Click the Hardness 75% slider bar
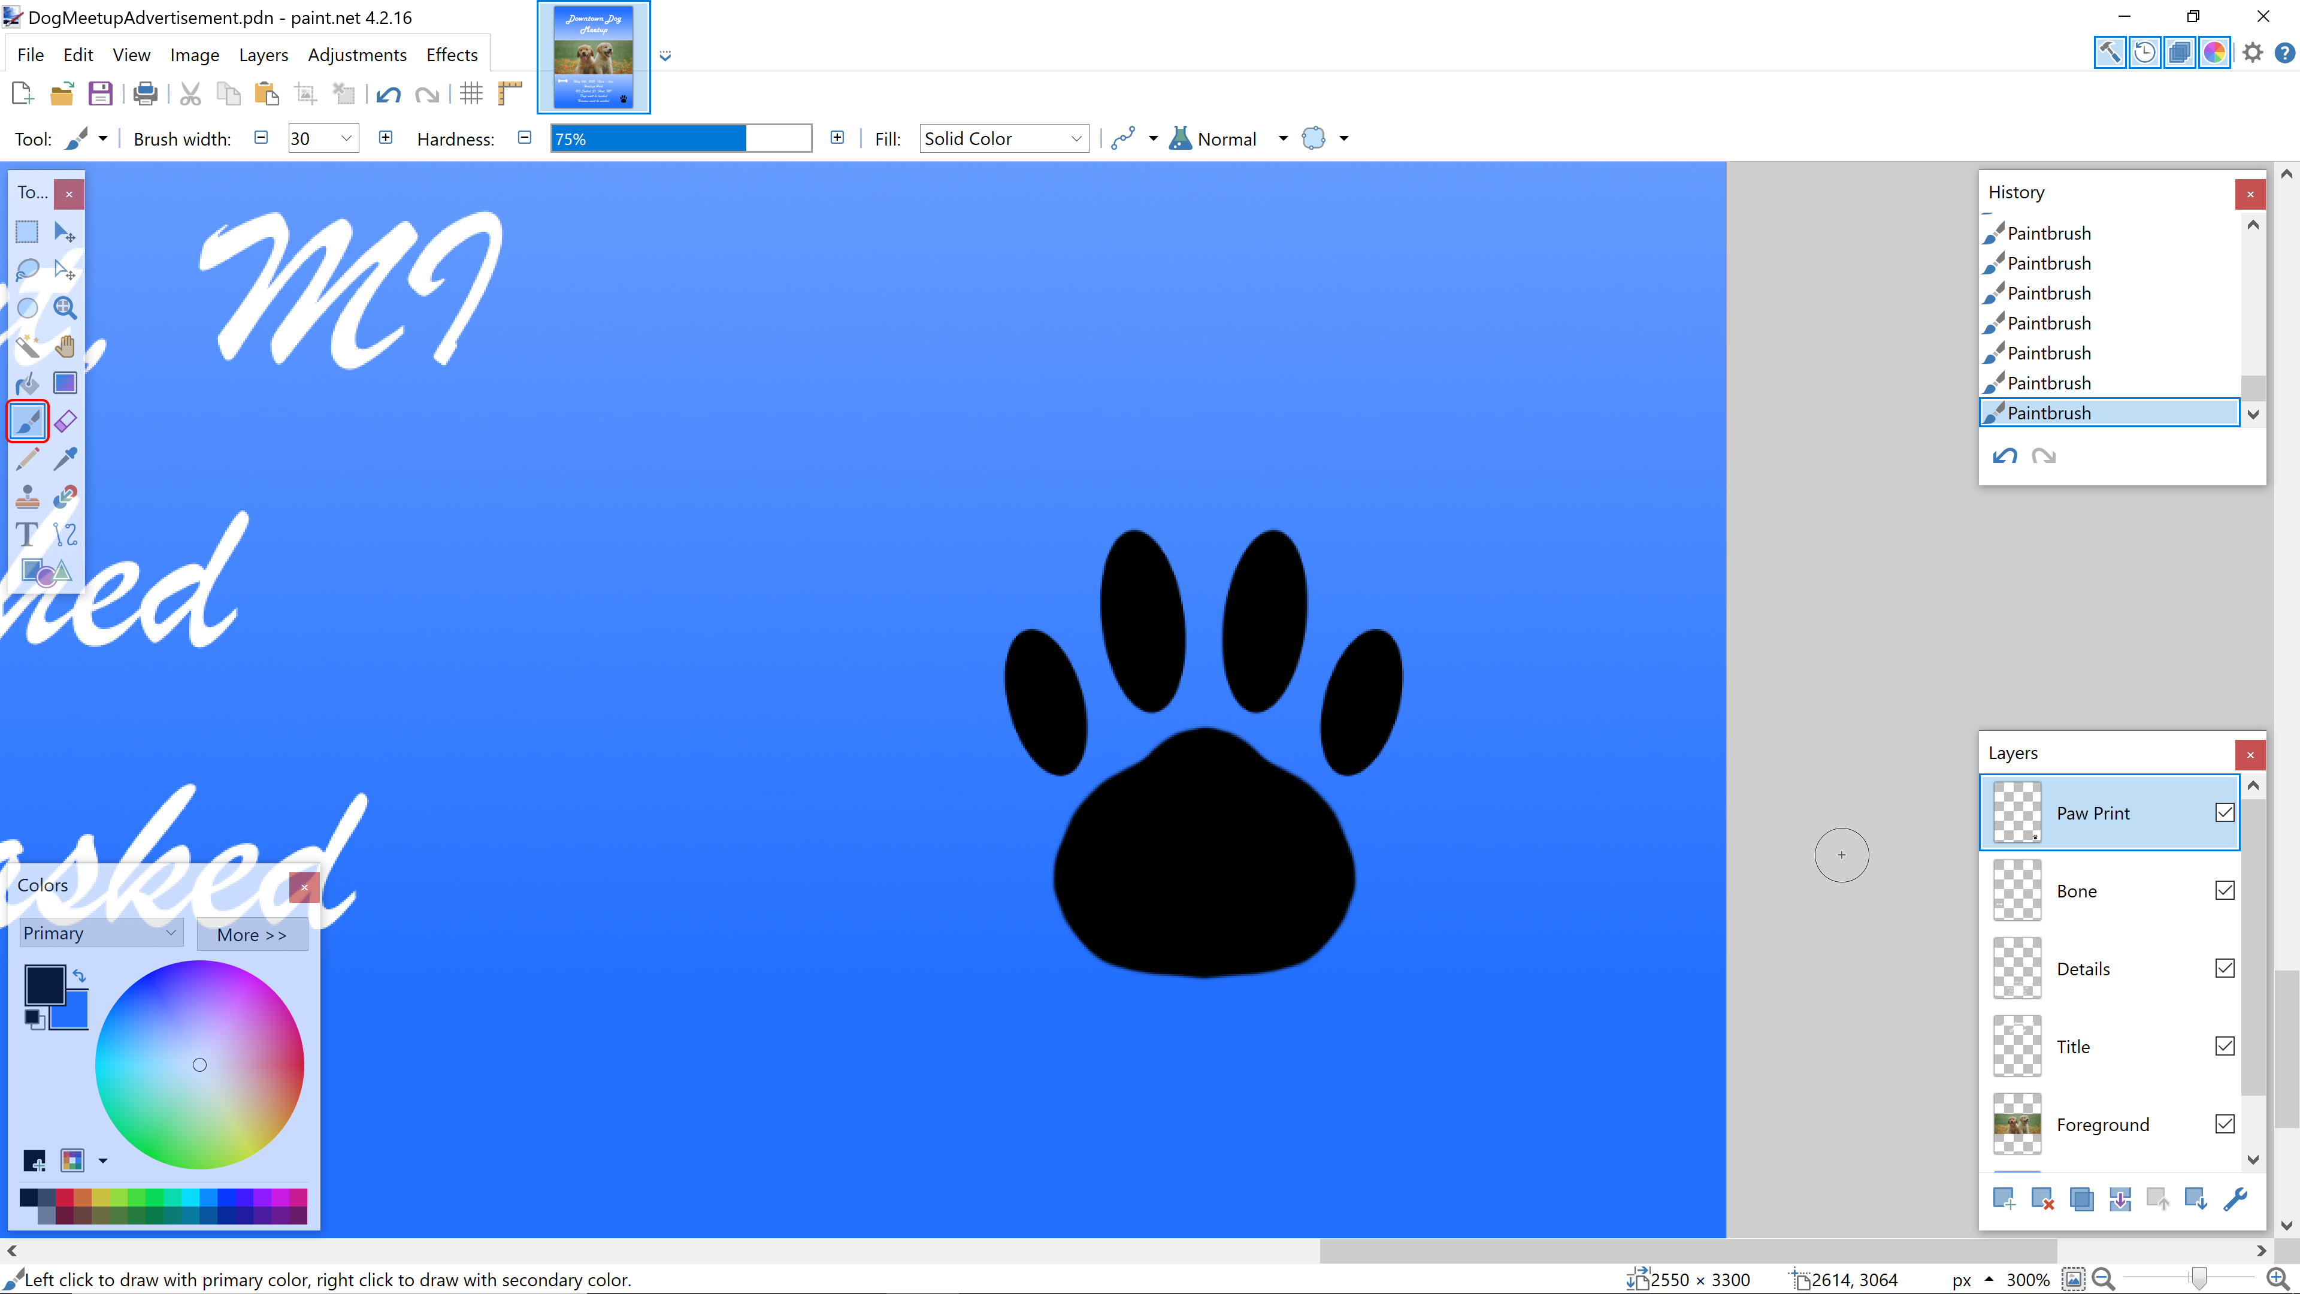The width and height of the screenshot is (2300, 1294). point(681,138)
